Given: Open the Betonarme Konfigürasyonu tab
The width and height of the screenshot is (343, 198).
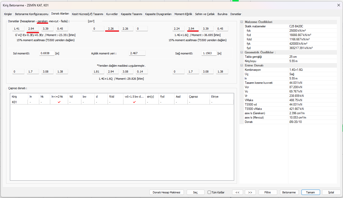Looking at the screenshot, I should (32, 14).
